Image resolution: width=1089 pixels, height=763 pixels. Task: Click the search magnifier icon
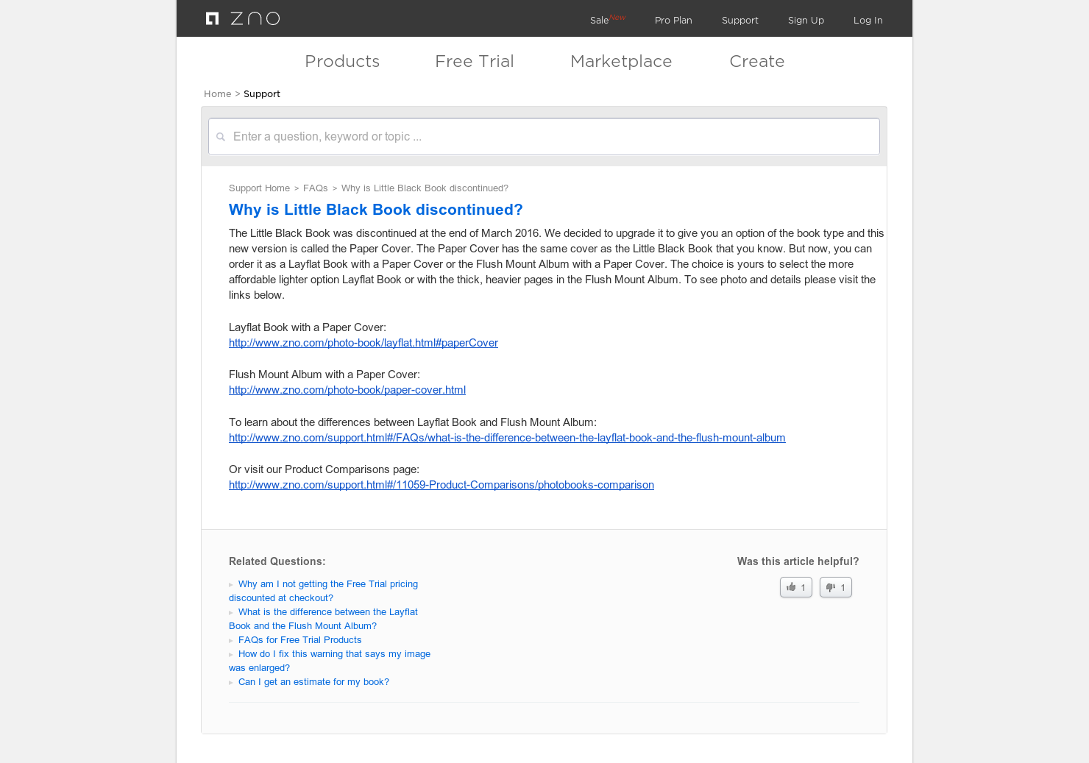coord(221,137)
